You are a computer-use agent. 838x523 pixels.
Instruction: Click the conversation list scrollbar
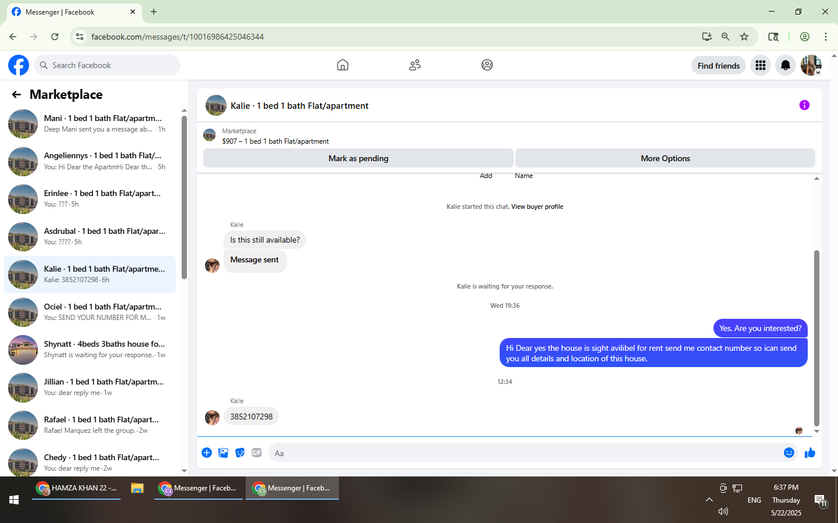pos(184,198)
